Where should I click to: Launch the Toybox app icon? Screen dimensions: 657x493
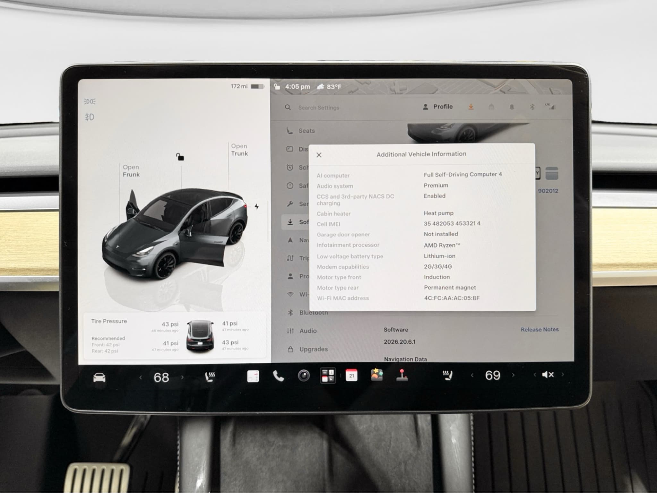click(x=377, y=375)
